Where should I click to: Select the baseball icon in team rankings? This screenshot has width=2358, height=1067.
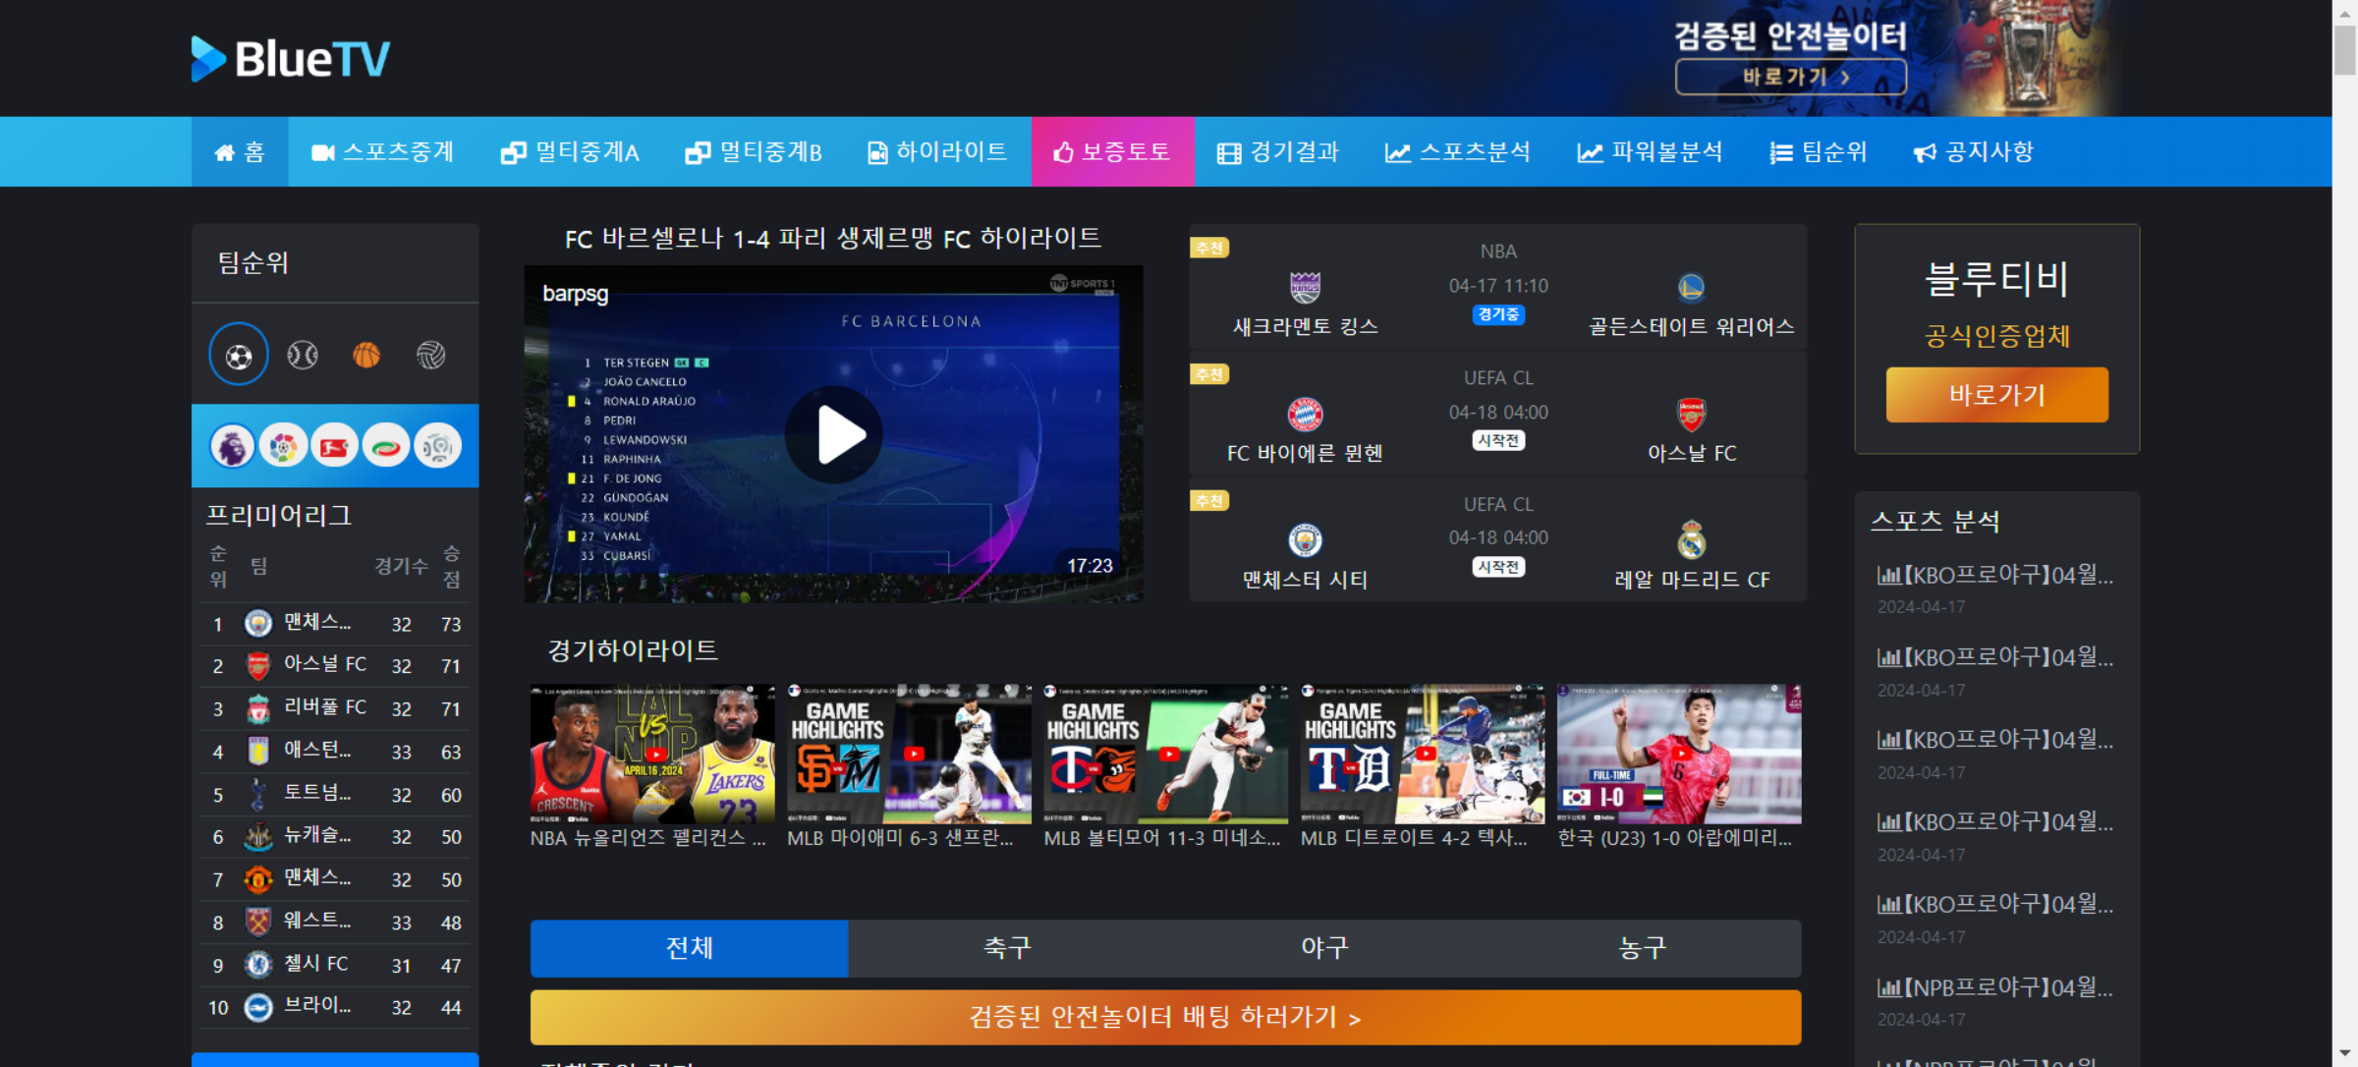pos(303,355)
